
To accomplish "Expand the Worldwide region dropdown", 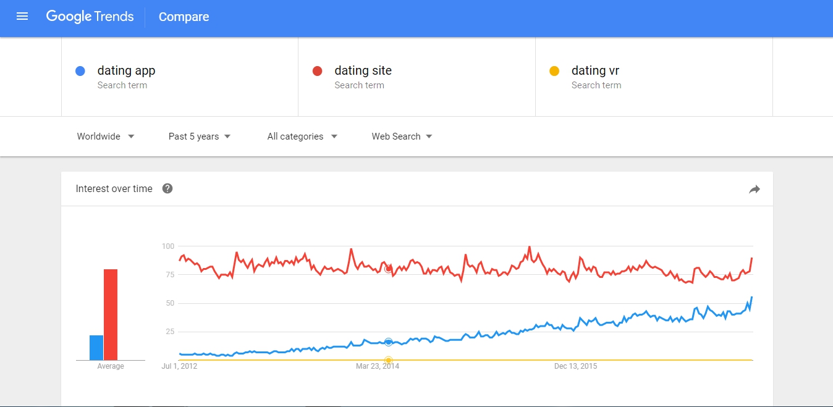I will click(106, 136).
